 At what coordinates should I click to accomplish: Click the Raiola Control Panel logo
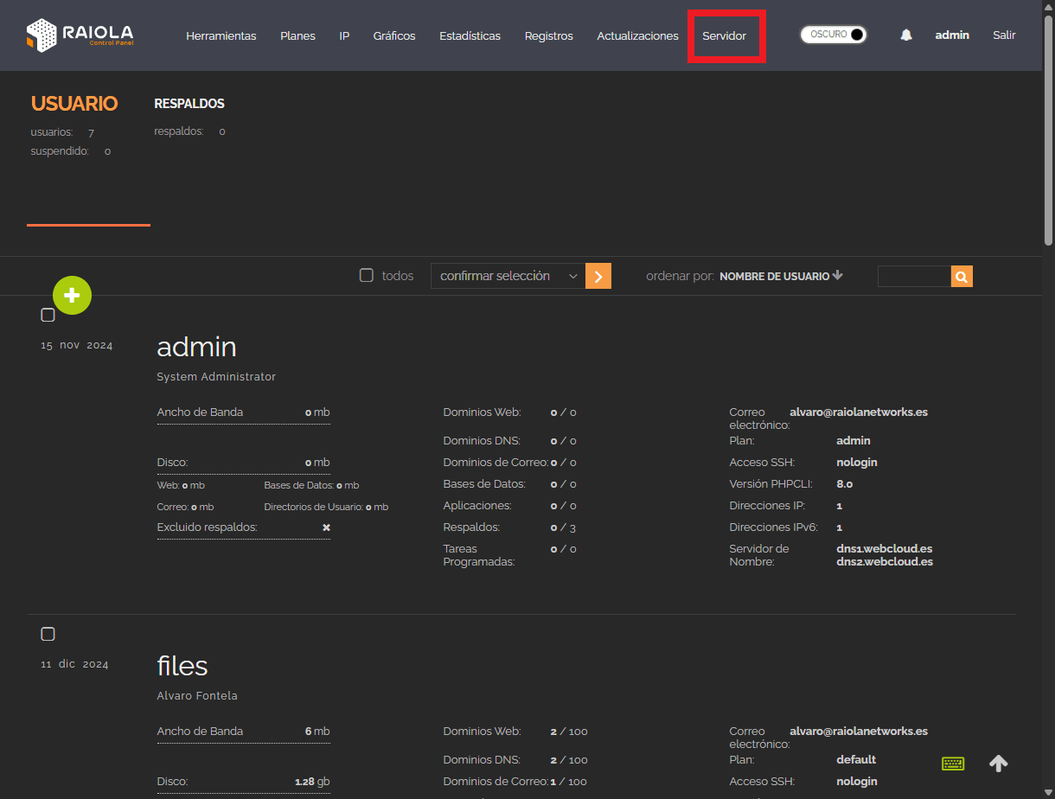(x=80, y=35)
